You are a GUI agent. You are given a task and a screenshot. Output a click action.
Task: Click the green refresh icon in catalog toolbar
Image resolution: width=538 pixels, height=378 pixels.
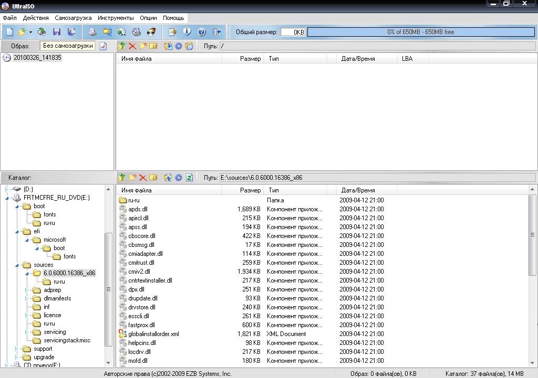coord(189,178)
